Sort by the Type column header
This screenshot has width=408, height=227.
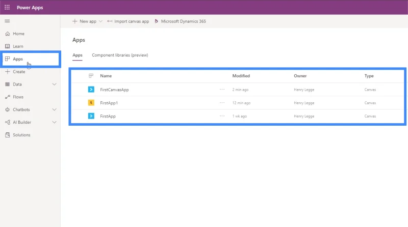(x=369, y=76)
